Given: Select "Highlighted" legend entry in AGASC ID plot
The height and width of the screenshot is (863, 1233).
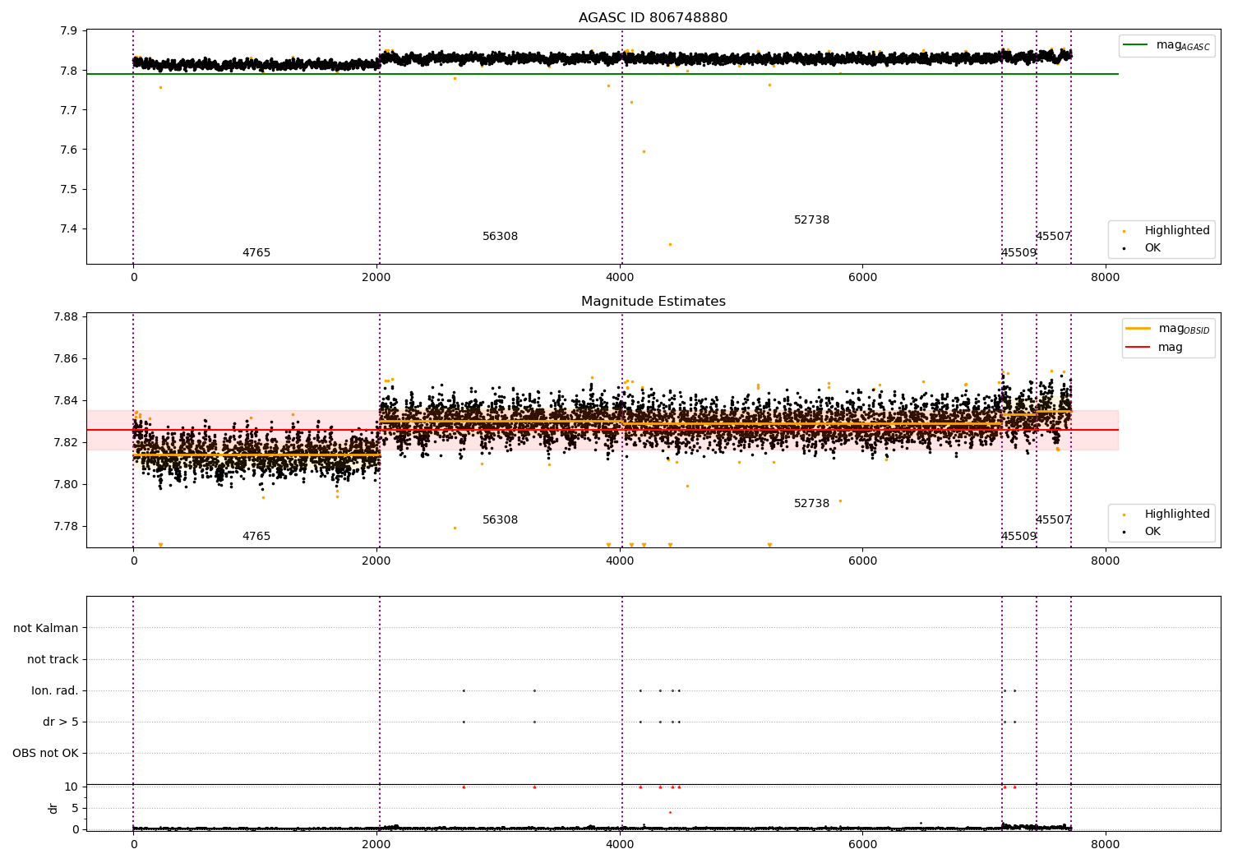Looking at the screenshot, I should [x=1166, y=231].
